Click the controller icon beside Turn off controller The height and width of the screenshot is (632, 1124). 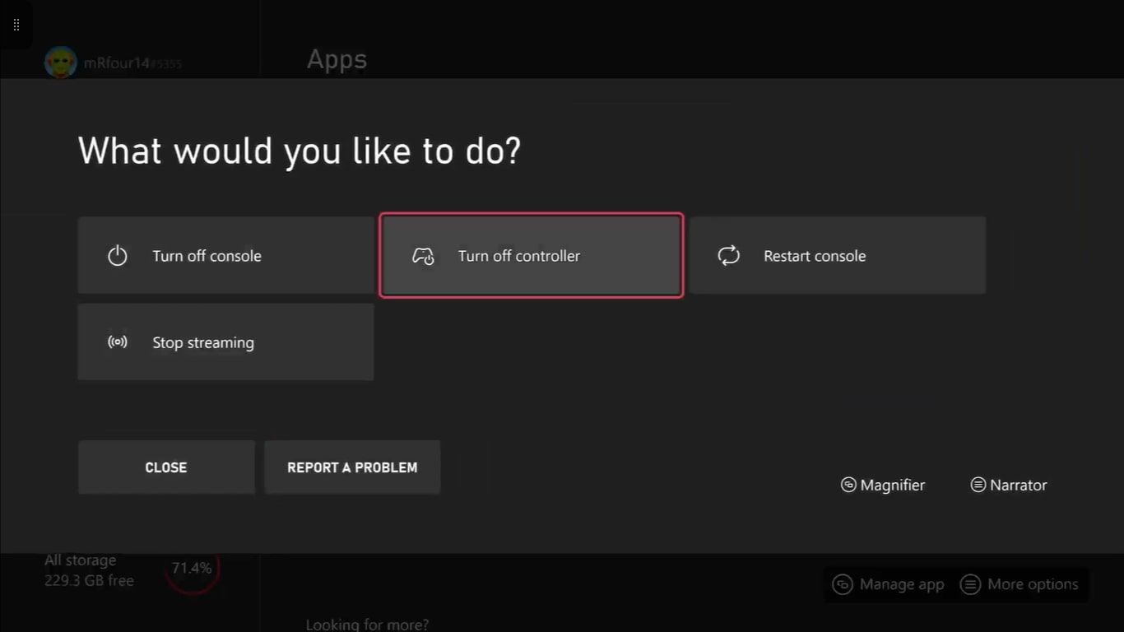click(423, 256)
